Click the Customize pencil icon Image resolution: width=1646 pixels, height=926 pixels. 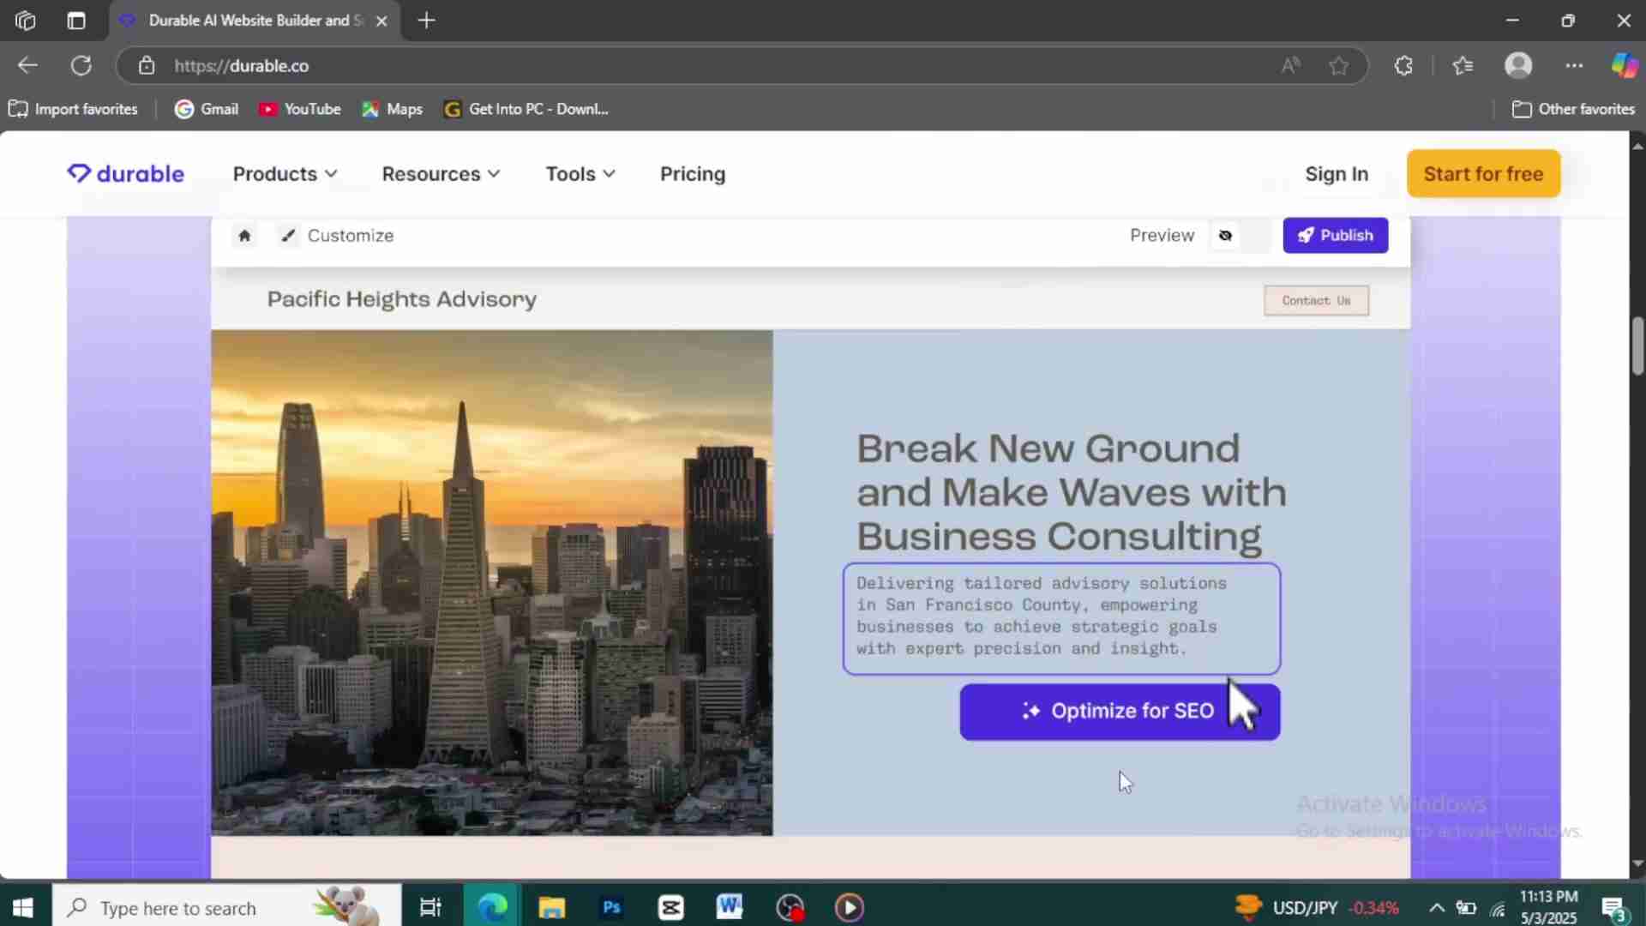(x=289, y=236)
